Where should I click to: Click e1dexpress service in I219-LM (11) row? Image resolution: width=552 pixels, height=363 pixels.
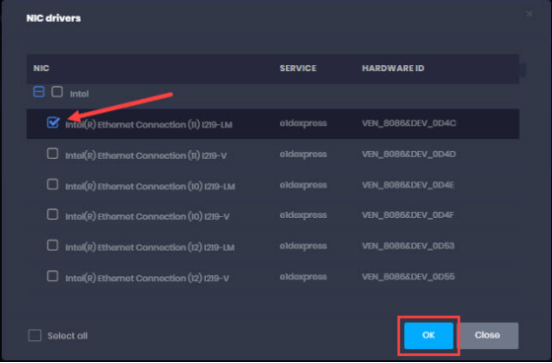tap(304, 123)
